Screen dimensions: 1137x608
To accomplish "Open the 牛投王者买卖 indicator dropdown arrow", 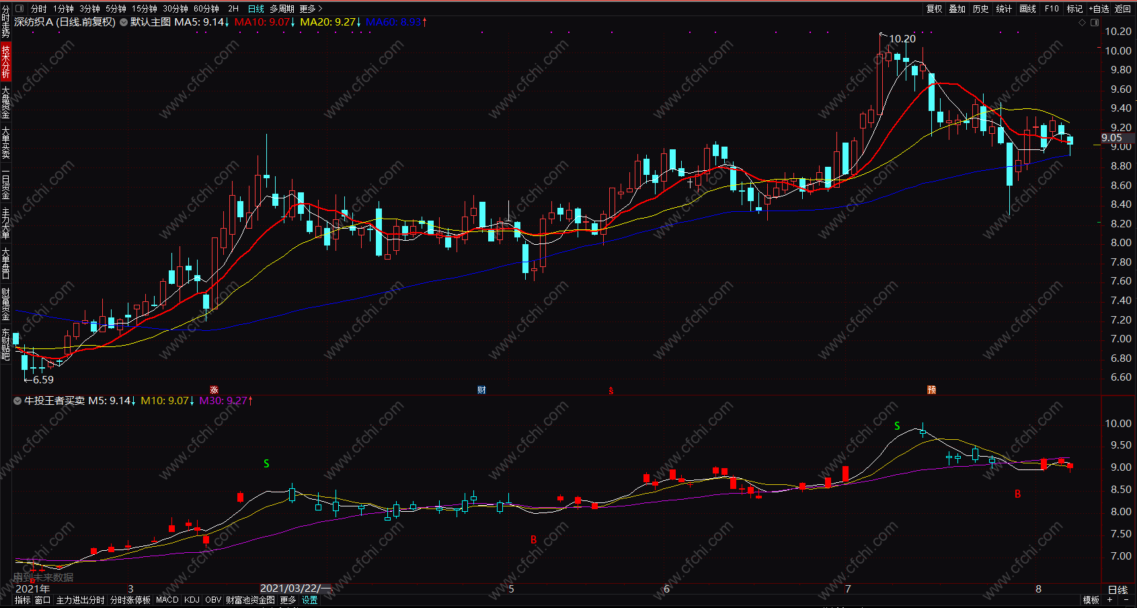I will pyautogui.click(x=17, y=401).
